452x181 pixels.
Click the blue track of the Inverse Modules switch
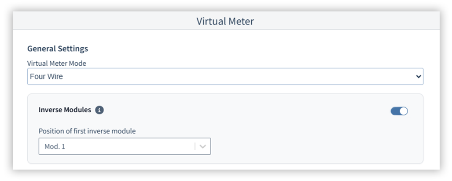pos(395,111)
